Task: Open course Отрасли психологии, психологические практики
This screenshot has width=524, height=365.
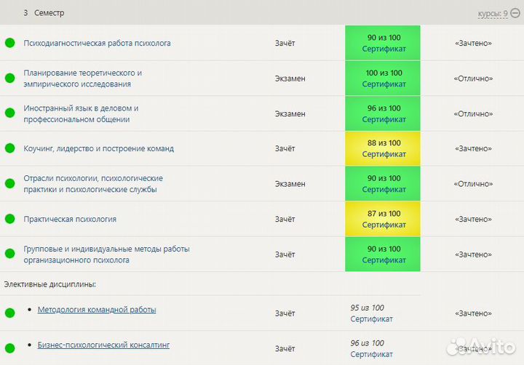Action: 93,184
